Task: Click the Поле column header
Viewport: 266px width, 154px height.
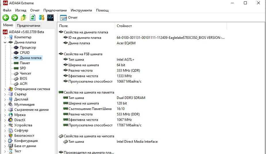Action: (86, 26)
